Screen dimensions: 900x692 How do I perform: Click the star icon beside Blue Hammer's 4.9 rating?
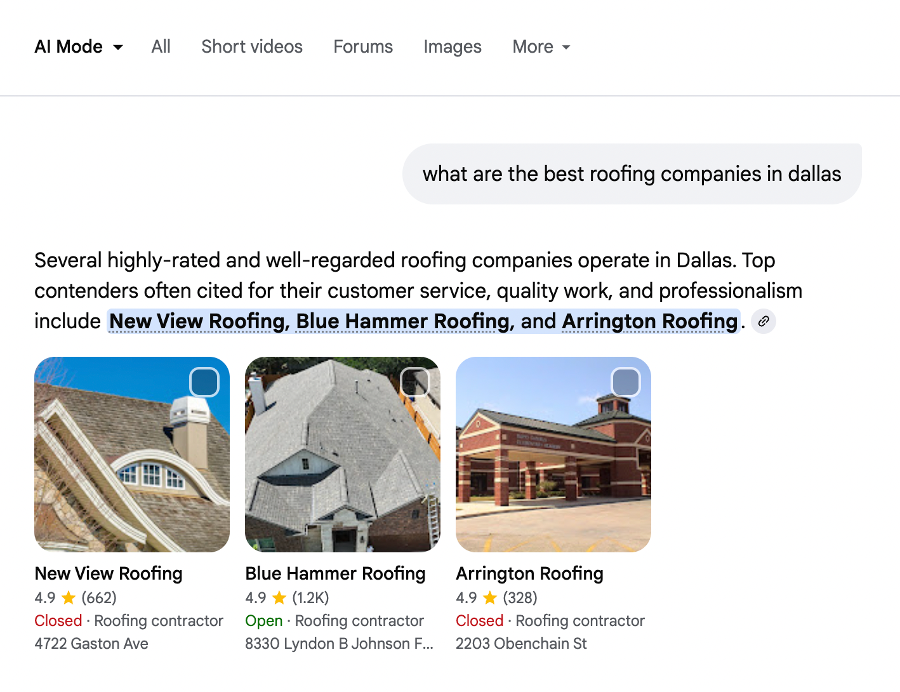pos(279,597)
